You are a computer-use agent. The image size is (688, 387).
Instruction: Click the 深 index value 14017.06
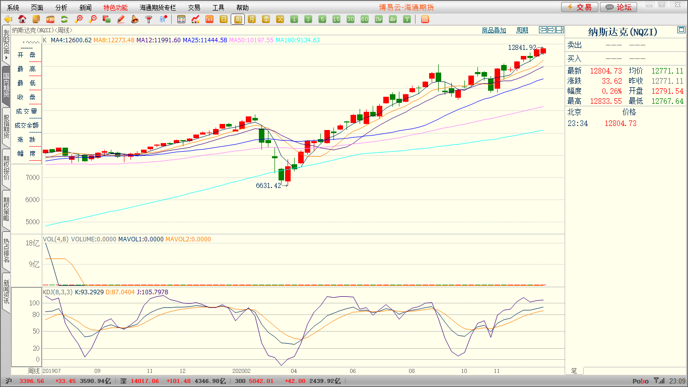click(145, 381)
